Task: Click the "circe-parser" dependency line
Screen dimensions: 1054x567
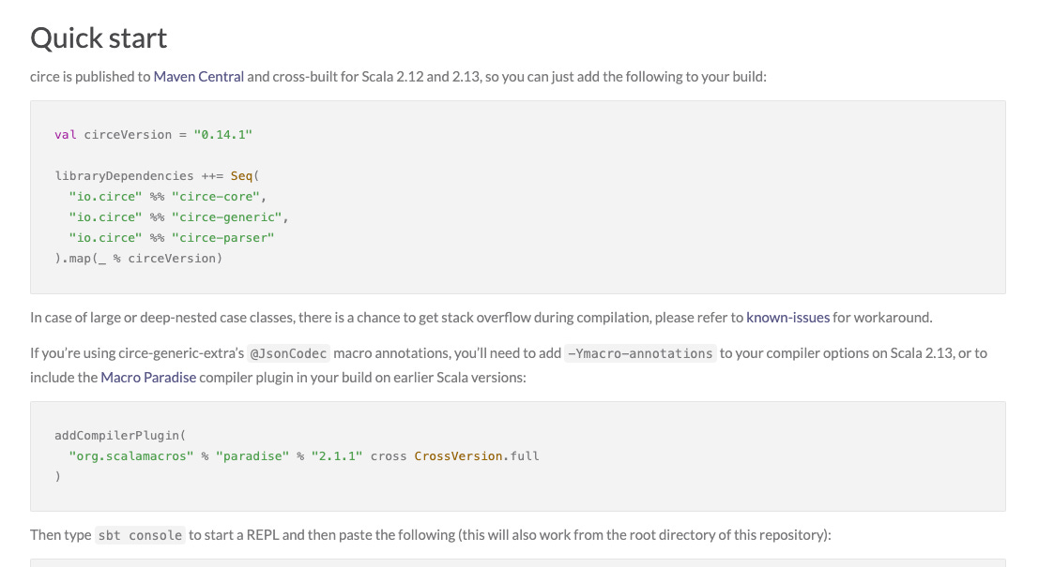Action: tap(172, 237)
